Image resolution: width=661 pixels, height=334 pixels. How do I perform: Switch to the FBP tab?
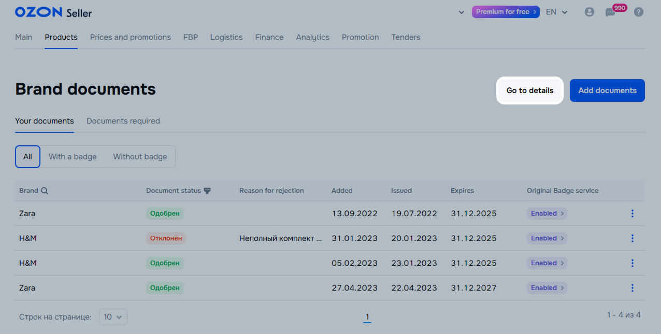click(191, 37)
